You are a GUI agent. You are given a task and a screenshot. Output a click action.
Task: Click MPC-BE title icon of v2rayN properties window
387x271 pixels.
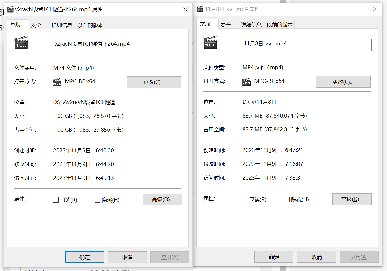[x=10, y=9]
